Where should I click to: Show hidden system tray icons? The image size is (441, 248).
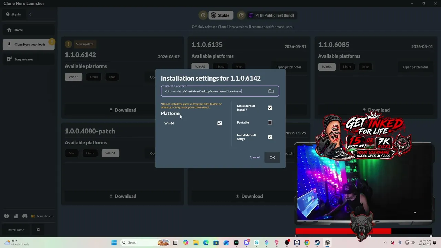click(x=385, y=242)
